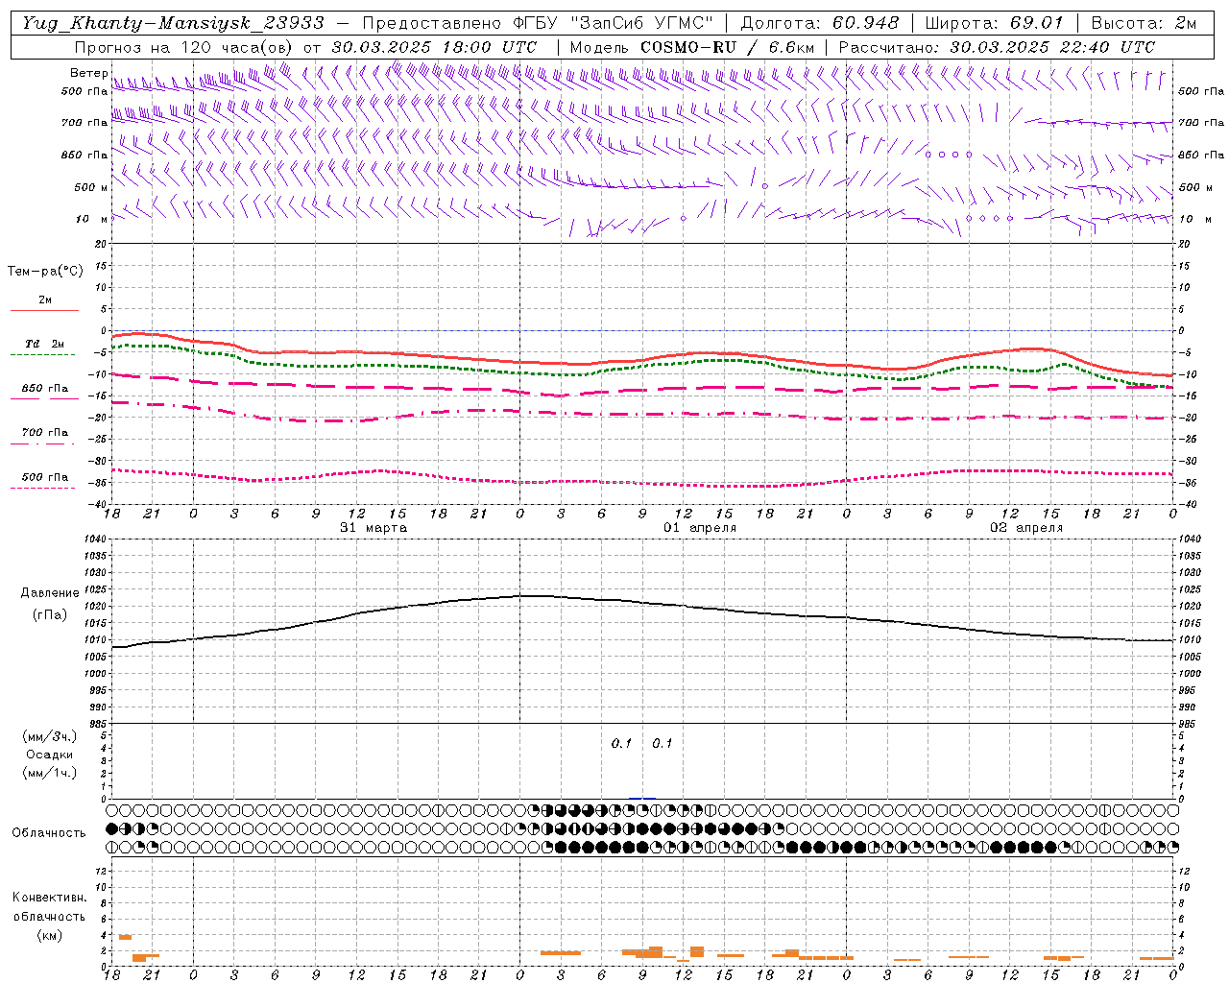
Task: Click the latitude value "Широта: 69.01"
Action: (995, 23)
